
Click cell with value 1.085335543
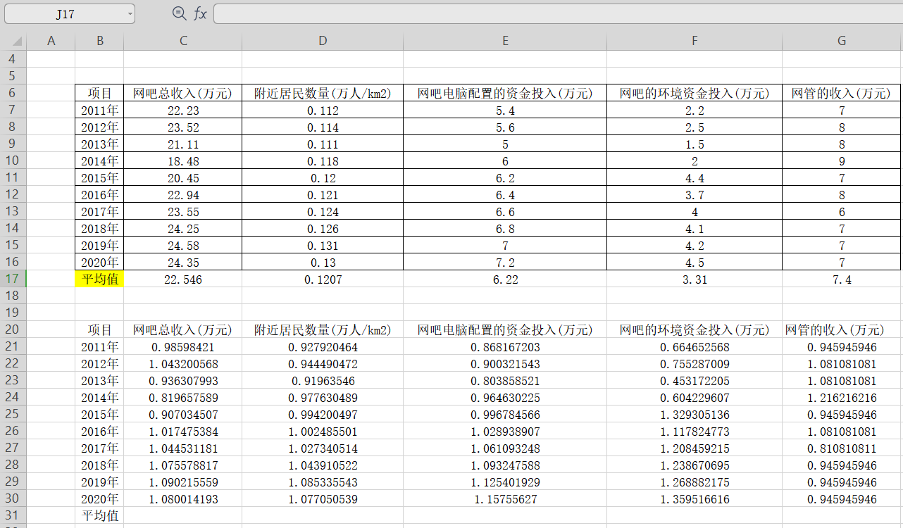[x=323, y=482]
